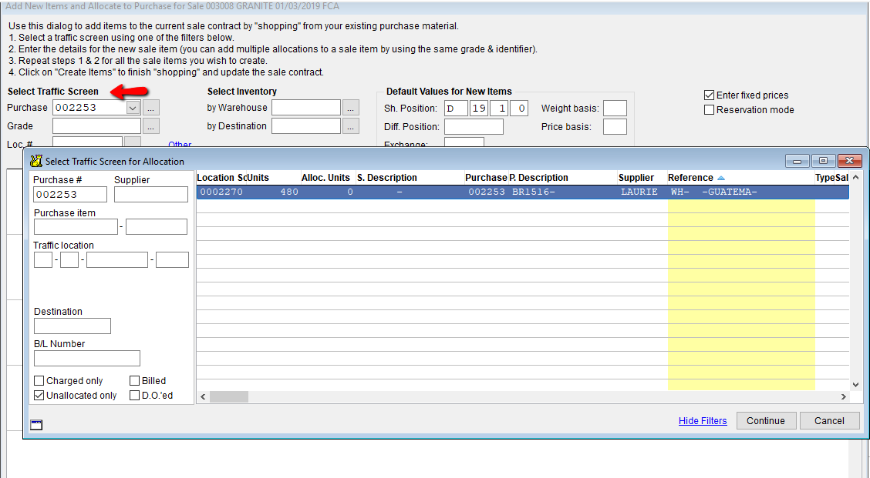Click the Supplier filter input field
This screenshot has height=478, width=870.
151,195
